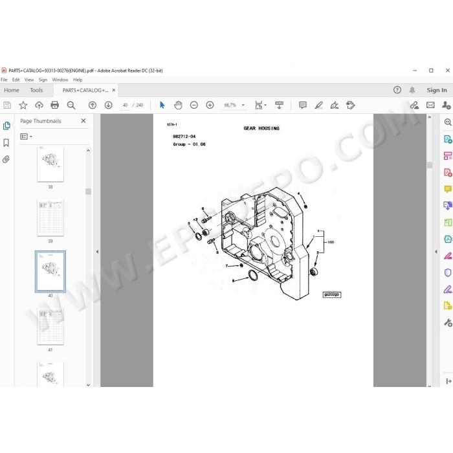This screenshot has height=453, width=453.
Task: Open Export PDF tool in right pane
Action: point(448,139)
